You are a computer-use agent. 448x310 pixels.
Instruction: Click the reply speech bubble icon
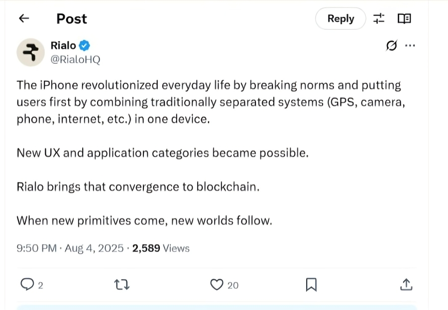pyautogui.click(x=27, y=285)
